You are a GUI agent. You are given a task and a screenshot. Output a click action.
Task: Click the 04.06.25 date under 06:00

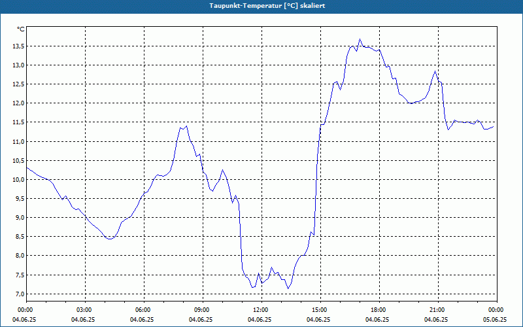[x=142, y=319]
